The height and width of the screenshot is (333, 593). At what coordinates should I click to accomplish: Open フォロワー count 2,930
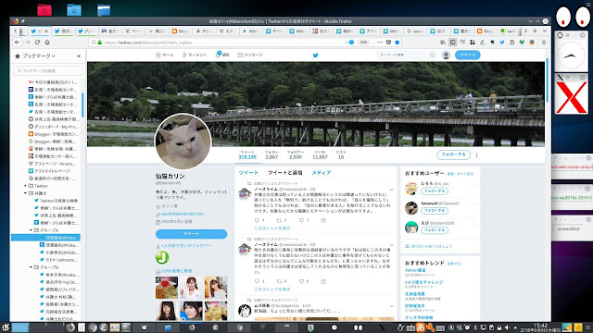coord(296,154)
